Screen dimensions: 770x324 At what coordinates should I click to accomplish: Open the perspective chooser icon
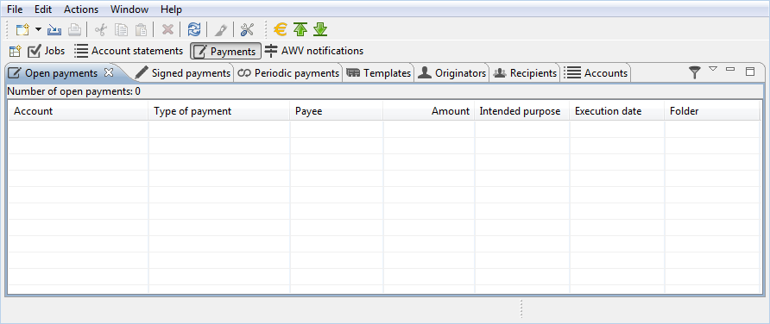point(16,51)
